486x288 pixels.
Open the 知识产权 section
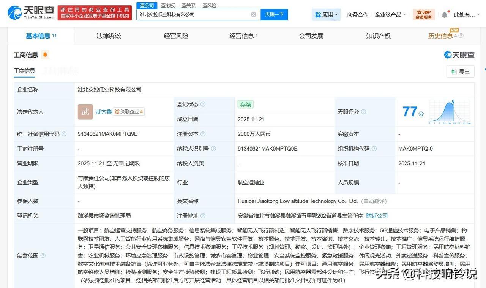pos(377,36)
